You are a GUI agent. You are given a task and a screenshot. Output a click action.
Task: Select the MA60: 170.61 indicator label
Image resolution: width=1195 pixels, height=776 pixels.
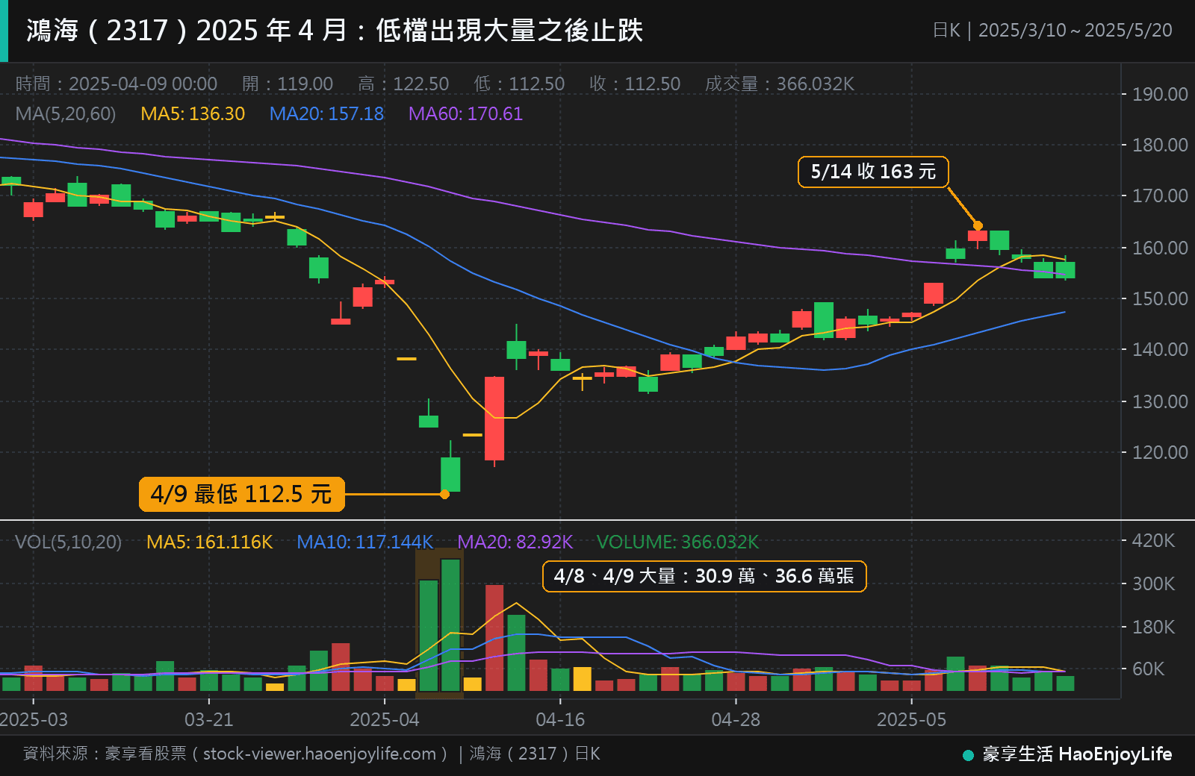(x=465, y=113)
